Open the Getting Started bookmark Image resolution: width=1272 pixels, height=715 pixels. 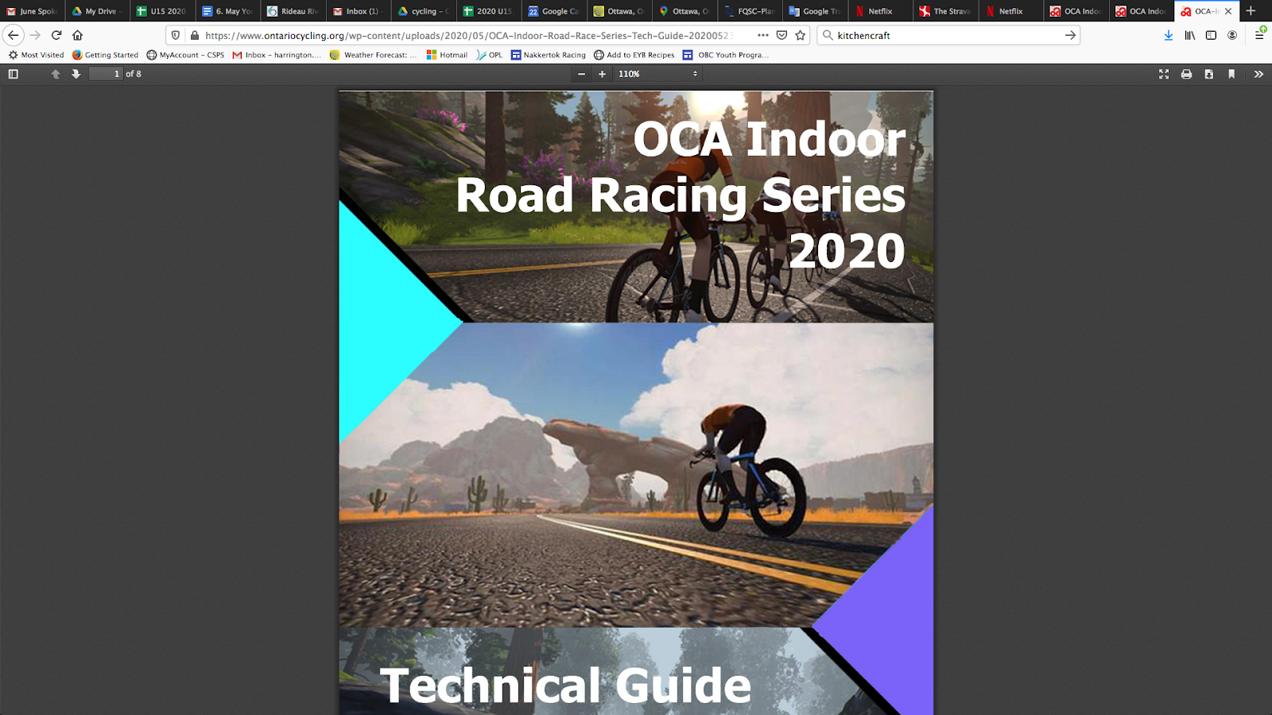click(105, 55)
